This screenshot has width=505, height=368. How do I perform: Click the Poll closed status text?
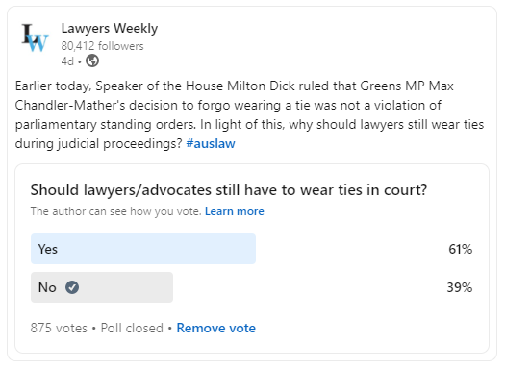pos(132,328)
